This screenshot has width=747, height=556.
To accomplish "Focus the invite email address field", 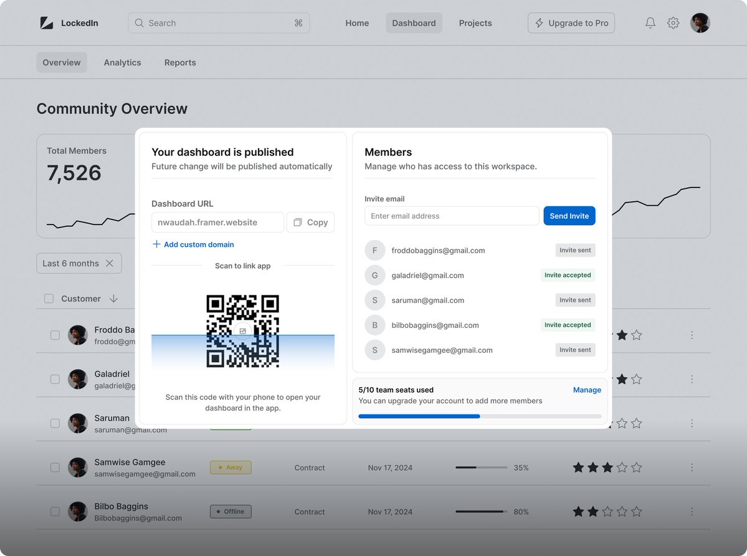I will [452, 216].
